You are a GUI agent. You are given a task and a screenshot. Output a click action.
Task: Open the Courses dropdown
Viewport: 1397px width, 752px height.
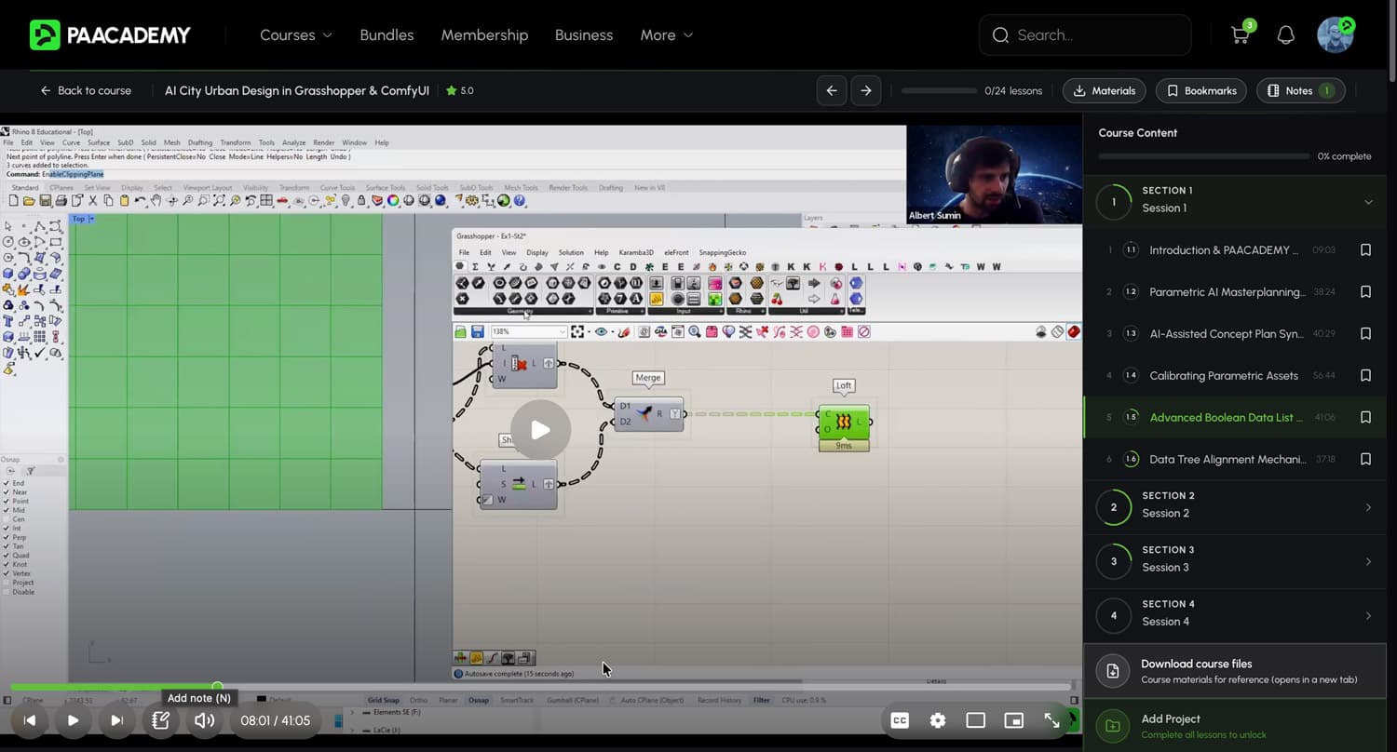[x=295, y=35]
